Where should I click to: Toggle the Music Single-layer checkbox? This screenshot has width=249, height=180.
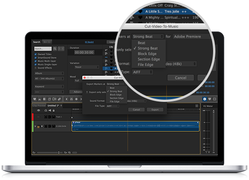(x=35, y=65)
